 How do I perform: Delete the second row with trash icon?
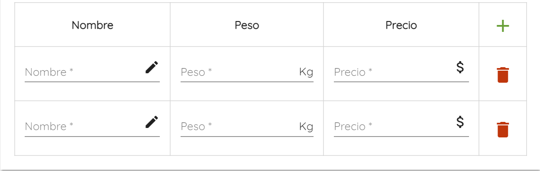tap(503, 129)
